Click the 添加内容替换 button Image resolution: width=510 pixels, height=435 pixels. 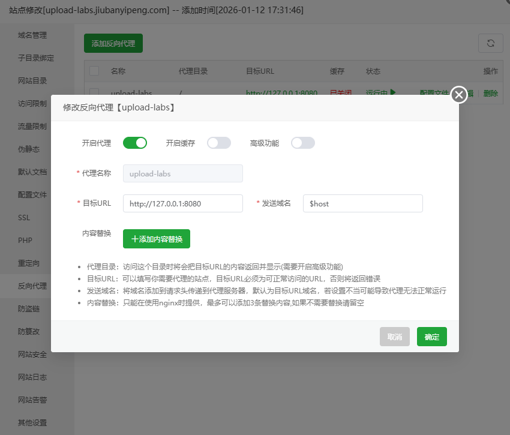(x=157, y=238)
